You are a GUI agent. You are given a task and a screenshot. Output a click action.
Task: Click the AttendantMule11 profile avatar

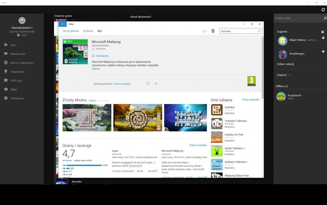click(22, 20)
